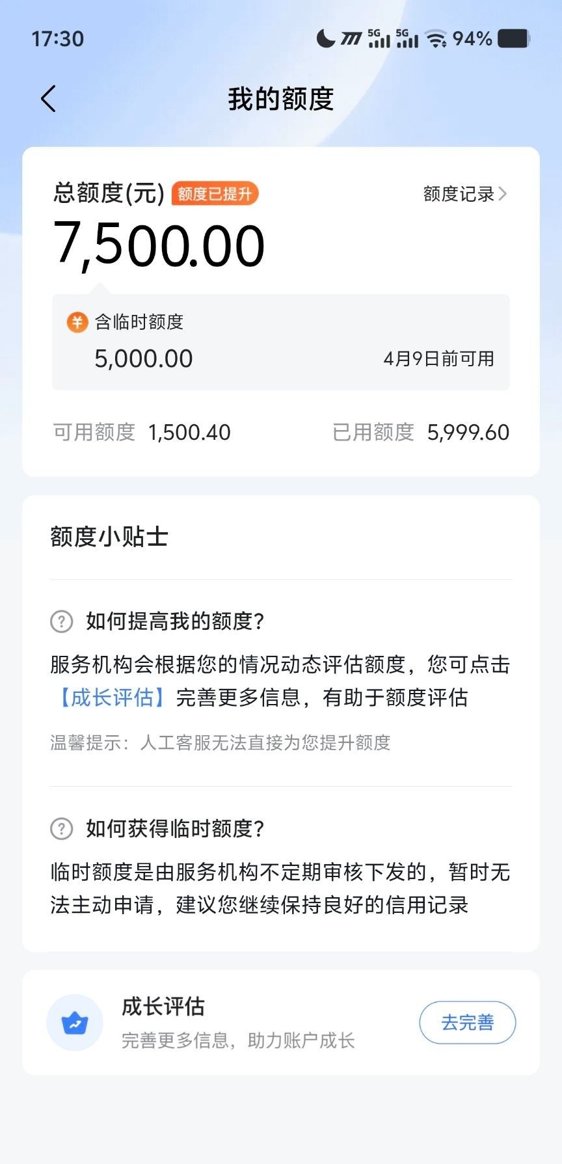Tap the back arrow icon
The width and height of the screenshot is (562, 1164).
tap(48, 99)
